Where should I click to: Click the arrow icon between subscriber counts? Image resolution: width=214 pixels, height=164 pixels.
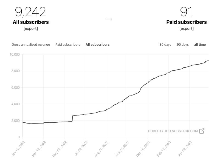(109, 19)
